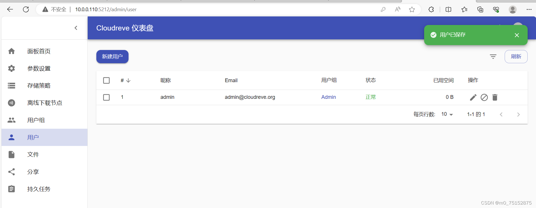
Task: Open the browser profile avatar
Action: (x=512, y=9)
